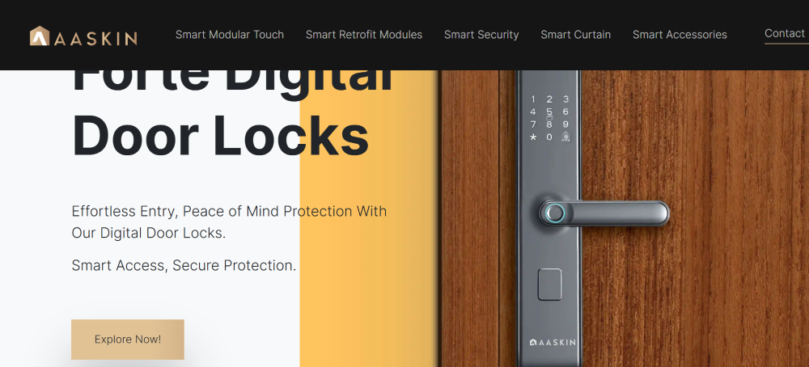Select Smart Accessories in the navigation bar

[680, 35]
